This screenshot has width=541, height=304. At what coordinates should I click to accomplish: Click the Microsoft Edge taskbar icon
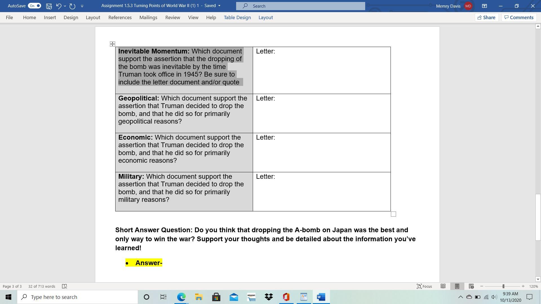coord(181,297)
